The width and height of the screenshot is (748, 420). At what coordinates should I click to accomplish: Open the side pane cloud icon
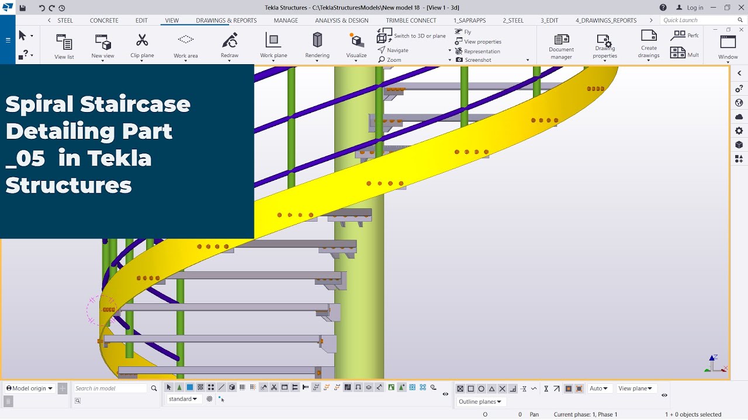coord(739,117)
